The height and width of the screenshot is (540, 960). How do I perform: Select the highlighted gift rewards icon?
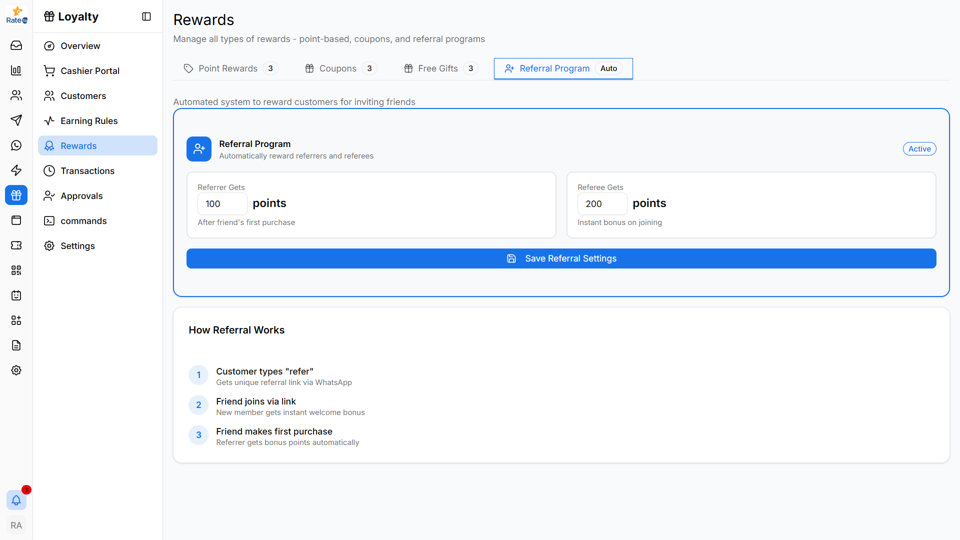click(16, 195)
